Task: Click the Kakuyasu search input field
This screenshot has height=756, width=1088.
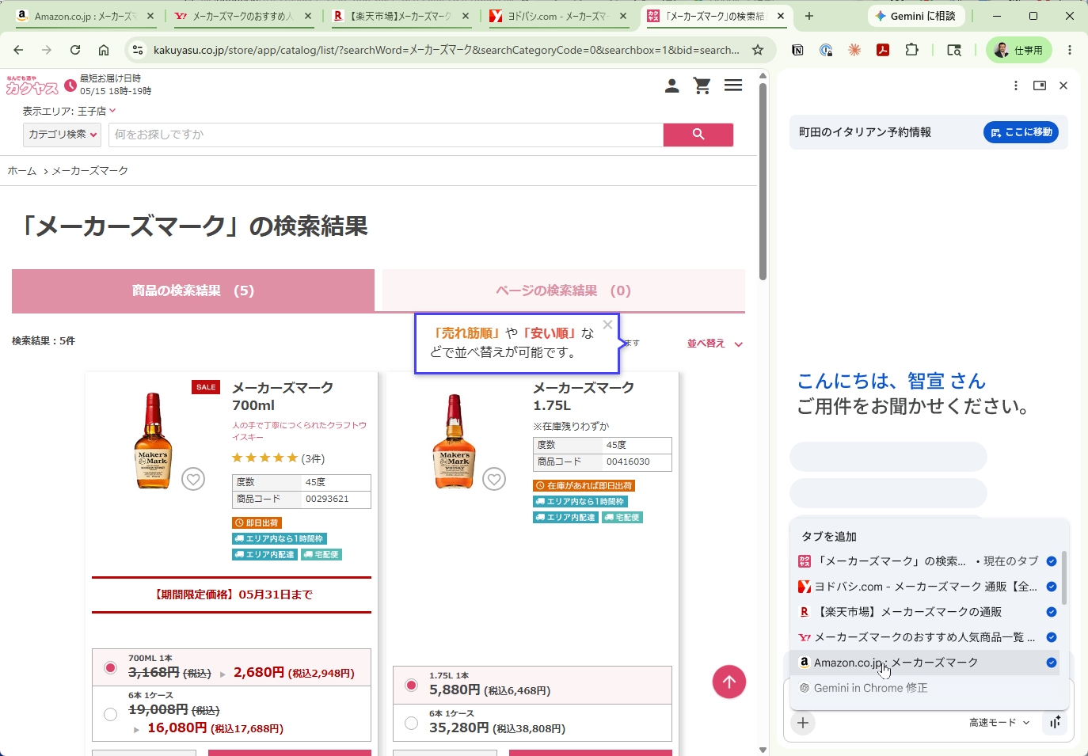Action: click(x=386, y=135)
